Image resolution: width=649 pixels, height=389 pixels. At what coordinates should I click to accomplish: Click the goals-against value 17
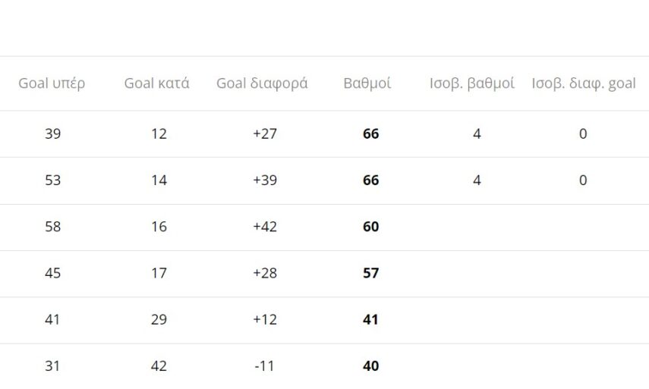(x=159, y=273)
